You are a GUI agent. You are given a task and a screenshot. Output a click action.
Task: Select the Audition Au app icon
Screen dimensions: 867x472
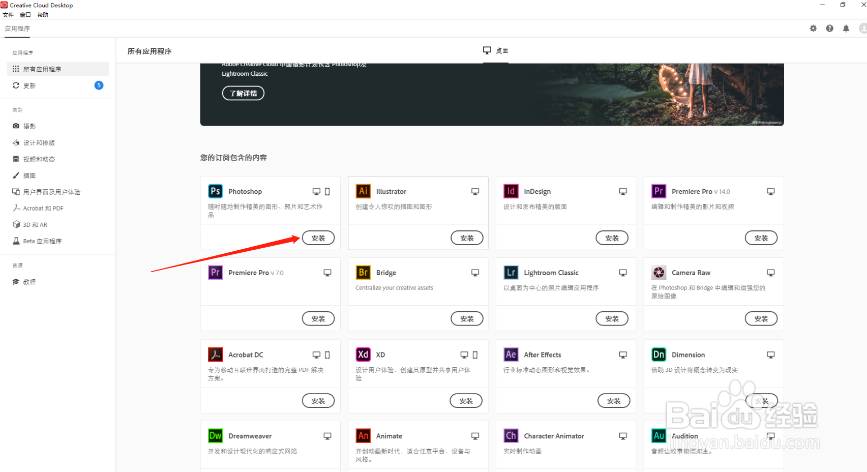(x=659, y=436)
